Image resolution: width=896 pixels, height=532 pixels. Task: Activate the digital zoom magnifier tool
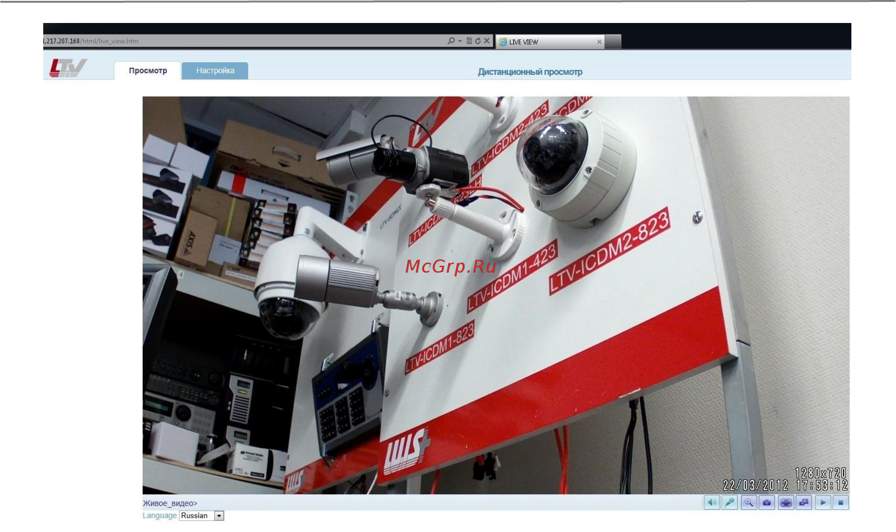coord(748,503)
